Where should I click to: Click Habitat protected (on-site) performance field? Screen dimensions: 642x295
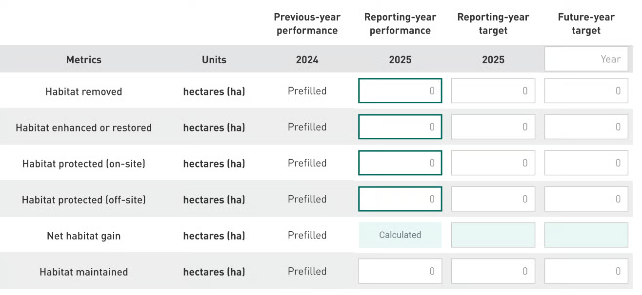400,163
